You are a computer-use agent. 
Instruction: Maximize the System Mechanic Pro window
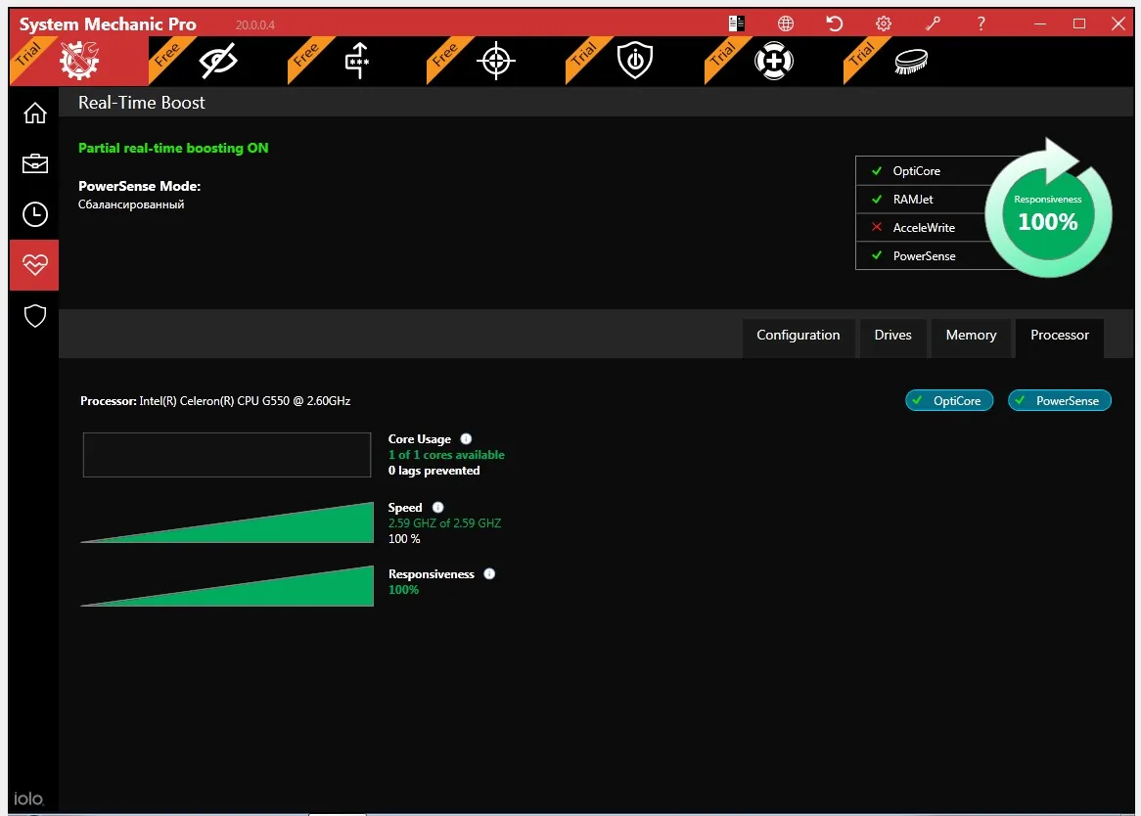[1079, 23]
